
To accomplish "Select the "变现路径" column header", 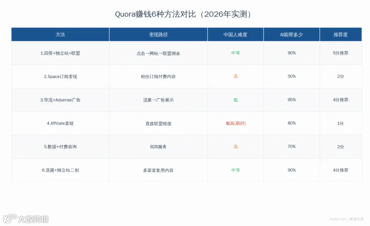I will pyautogui.click(x=158, y=34).
